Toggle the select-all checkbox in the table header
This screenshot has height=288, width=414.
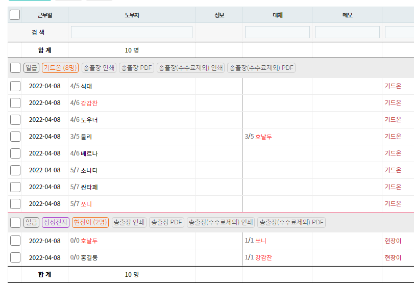(x=15, y=15)
